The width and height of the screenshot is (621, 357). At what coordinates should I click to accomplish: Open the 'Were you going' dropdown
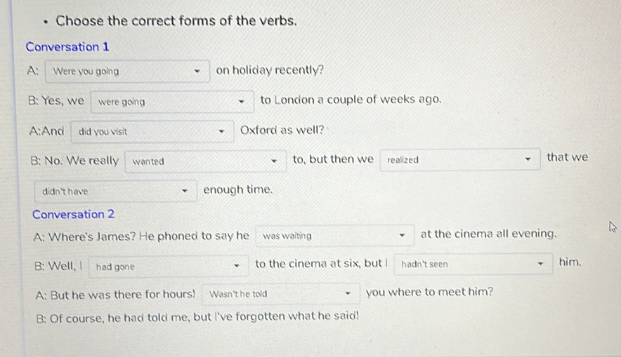[126, 71]
